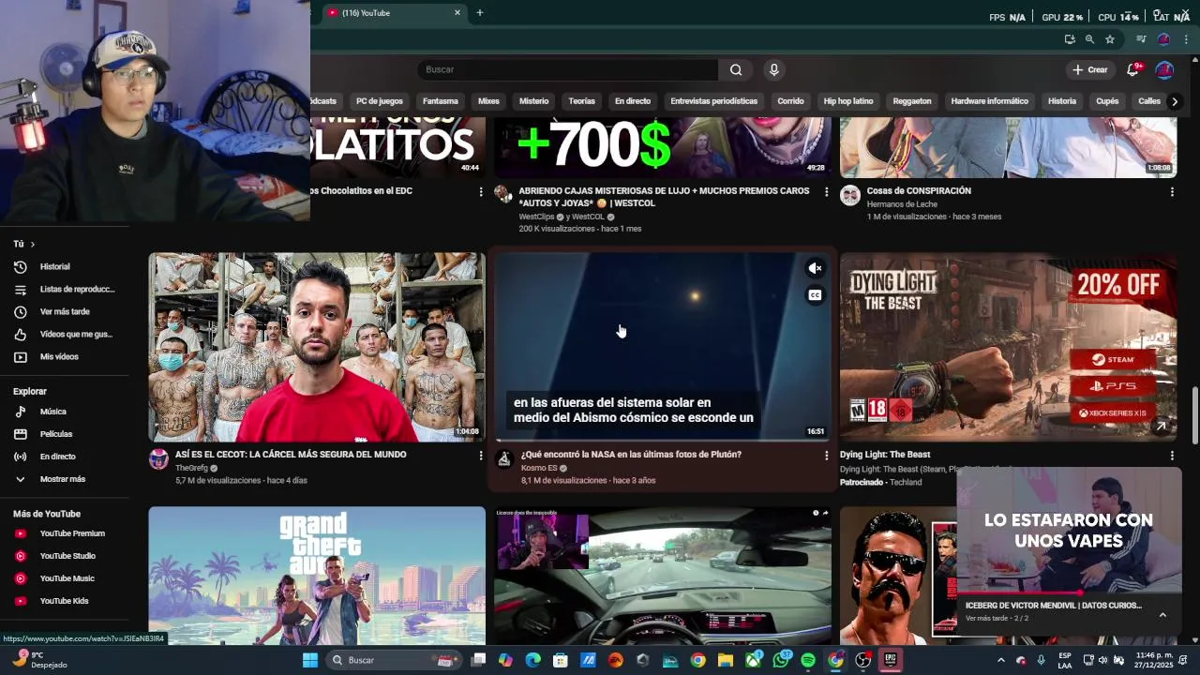Open File Explorer from taskbar
Viewport: 1200px width, 675px height.
pos(725,660)
